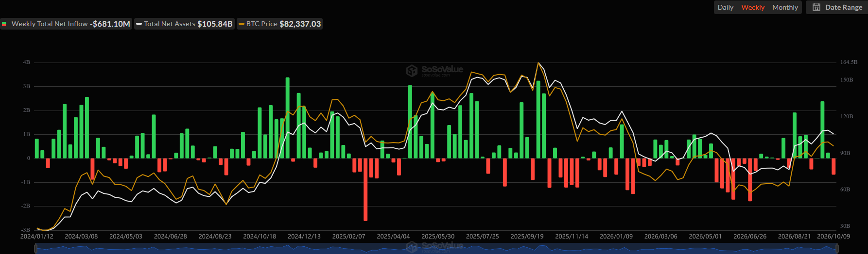The width and height of the screenshot is (868, 254).
Task: Click the white Total Net Assets marker
Action: [x=139, y=24]
